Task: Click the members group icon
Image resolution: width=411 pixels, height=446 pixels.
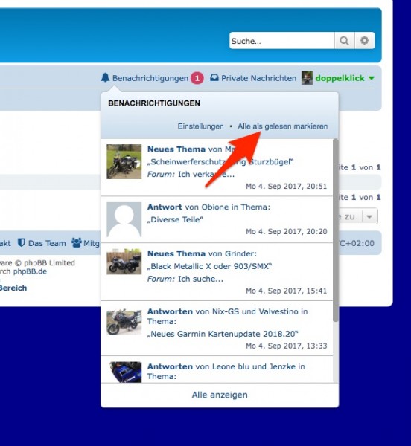Action: [x=77, y=242]
